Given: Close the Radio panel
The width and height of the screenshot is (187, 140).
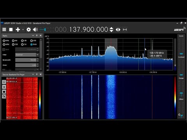Looking at the screenshot, I should 41,35.
